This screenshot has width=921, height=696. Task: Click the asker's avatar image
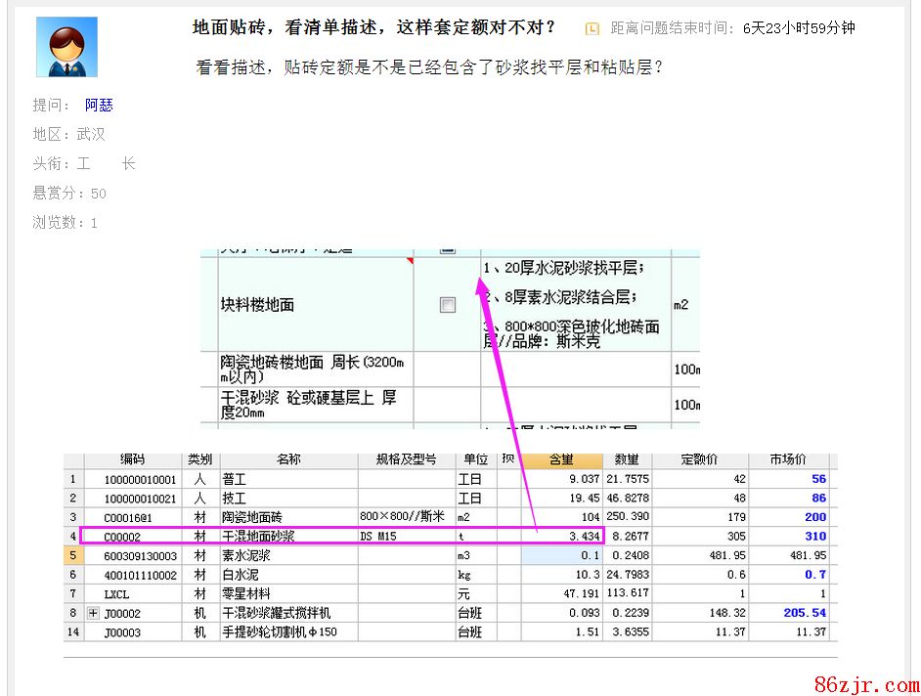(66, 46)
